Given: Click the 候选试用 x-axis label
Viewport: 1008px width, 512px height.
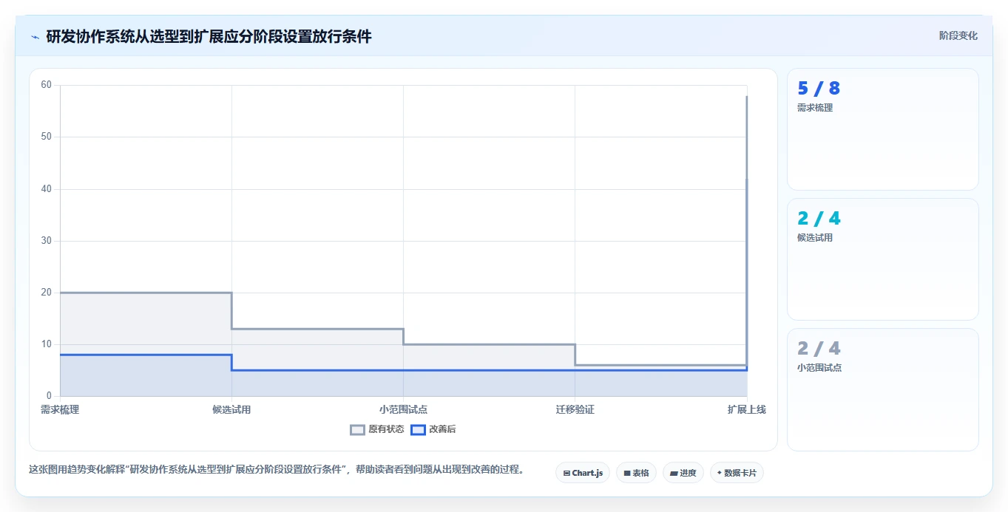Looking at the screenshot, I should point(231,409).
